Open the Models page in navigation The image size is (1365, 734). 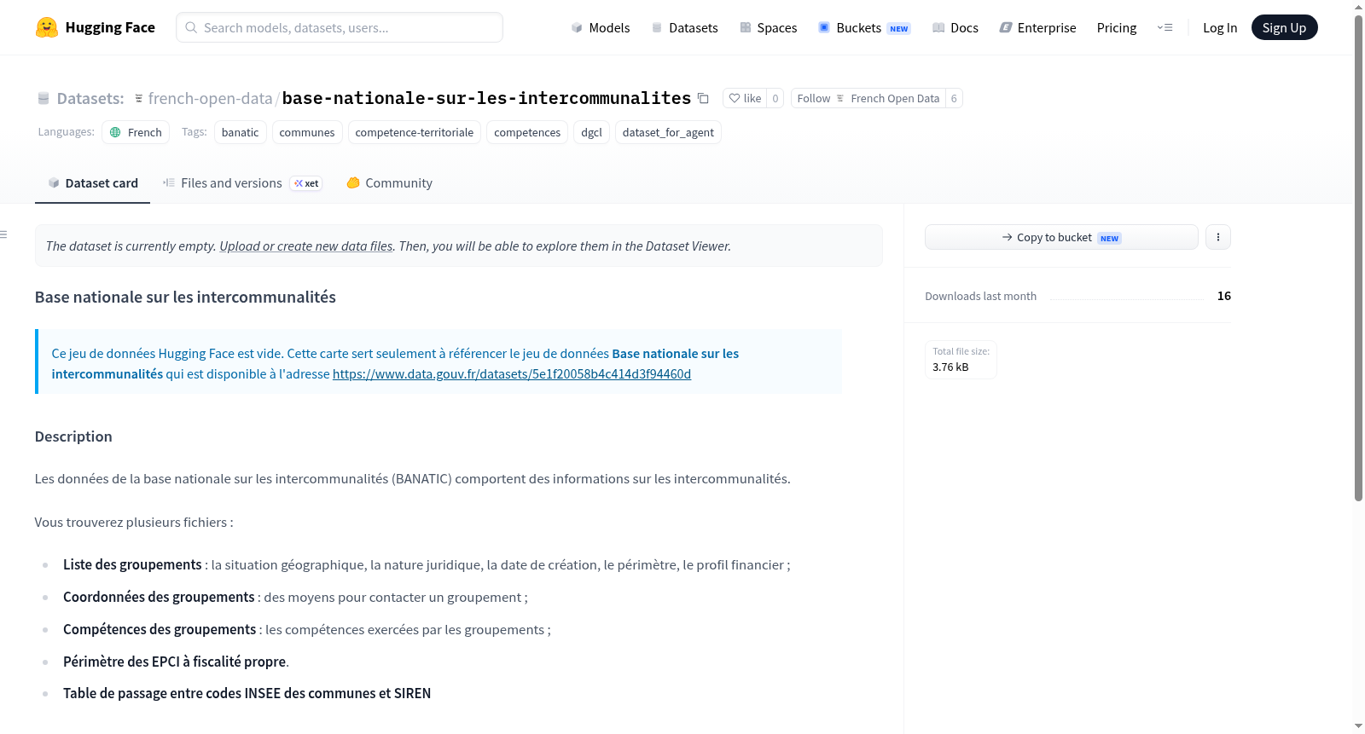pos(601,27)
